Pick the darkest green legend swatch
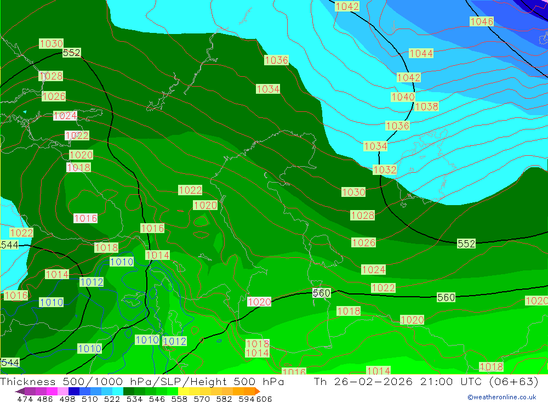 click(x=129, y=392)
